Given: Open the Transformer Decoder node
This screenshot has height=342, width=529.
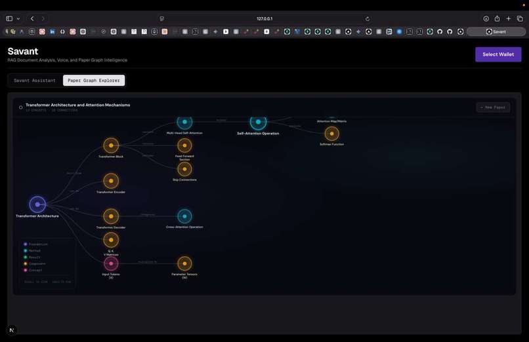Looking at the screenshot, I should pyautogui.click(x=111, y=216).
